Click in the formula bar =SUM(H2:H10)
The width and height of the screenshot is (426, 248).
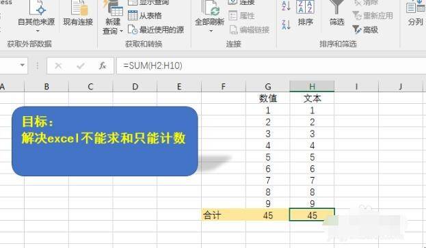[271, 66]
